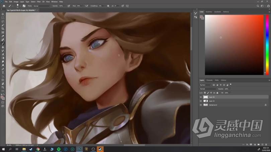The width and height of the screenshot is (271, 152).
Task: Toggle lock all padlock icon
Action: click(217, 93)
